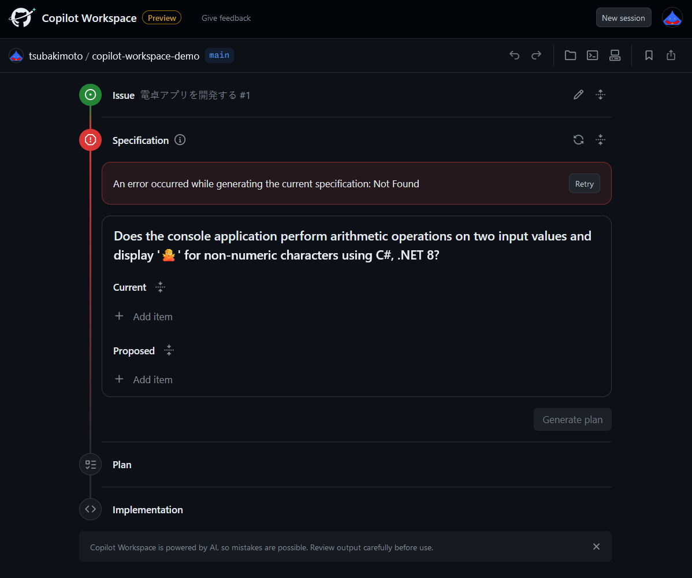
Task: Open the Codespace computer icon
Action: coord(615,55)
